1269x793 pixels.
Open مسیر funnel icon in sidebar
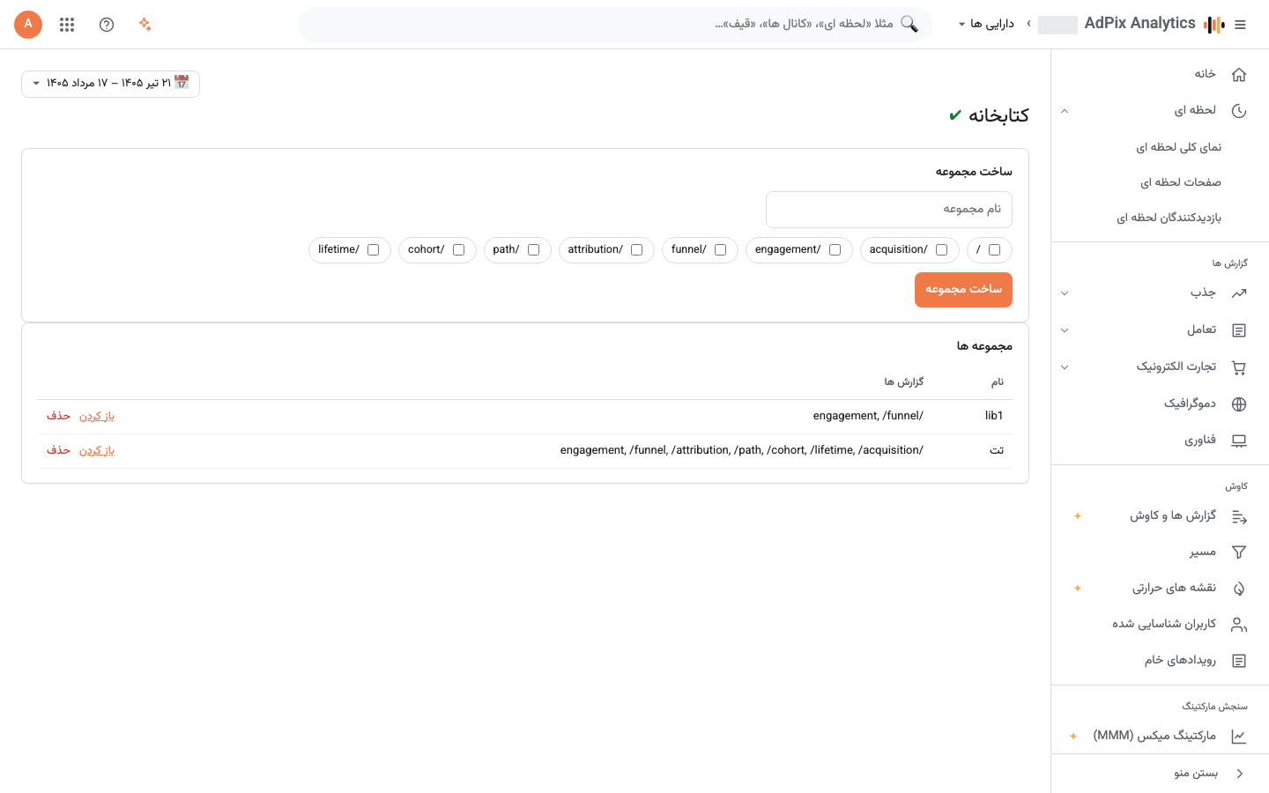coord(1239,552)
